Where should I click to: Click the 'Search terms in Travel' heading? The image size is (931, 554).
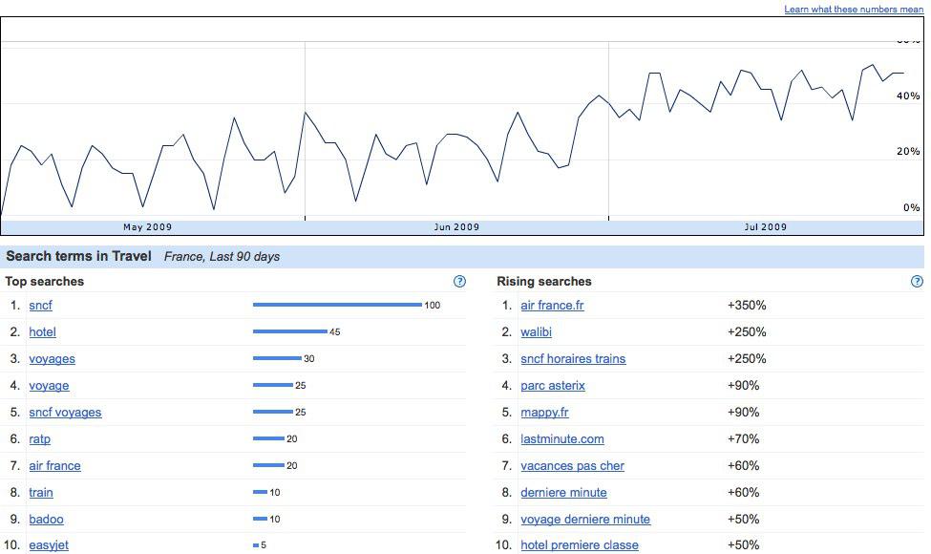tap(78, 256)
